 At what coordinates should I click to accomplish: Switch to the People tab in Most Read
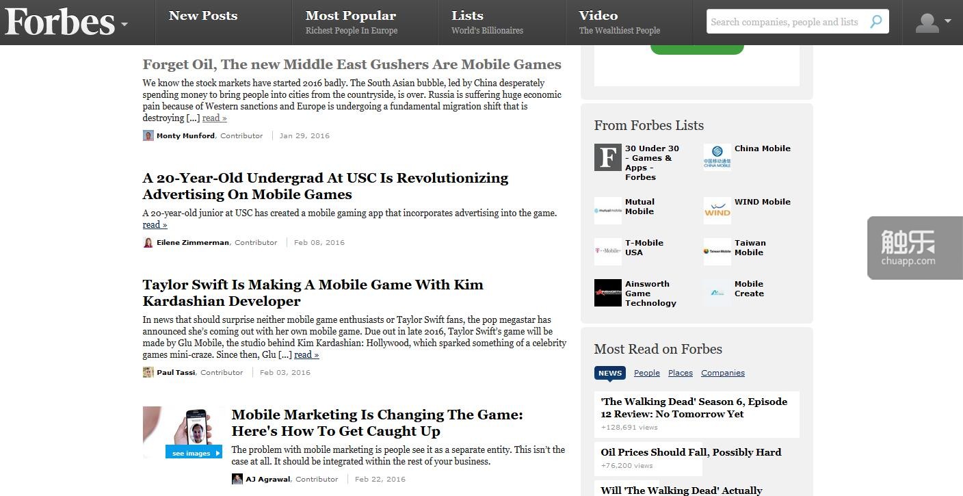coord(646,373)
